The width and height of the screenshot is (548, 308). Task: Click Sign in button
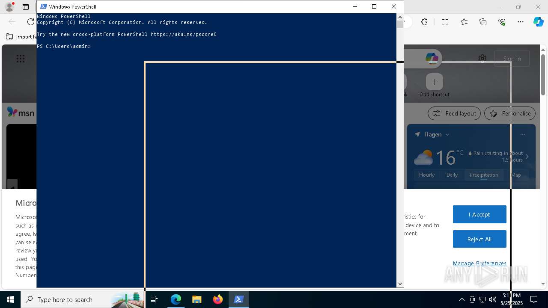click(512, 59)
